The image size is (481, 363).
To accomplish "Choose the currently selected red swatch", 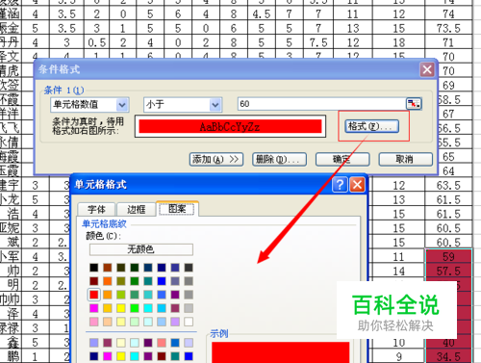I will [94, 295].
